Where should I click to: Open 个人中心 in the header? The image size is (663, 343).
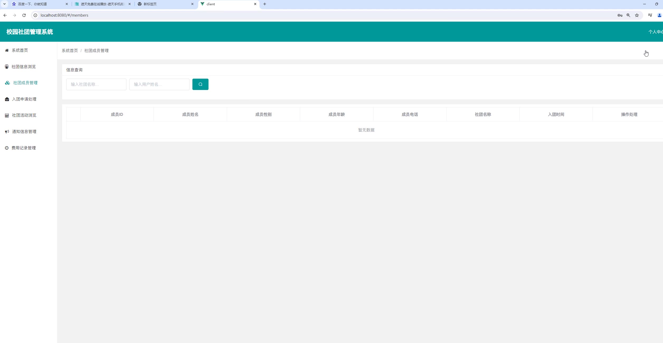point(655,32)
